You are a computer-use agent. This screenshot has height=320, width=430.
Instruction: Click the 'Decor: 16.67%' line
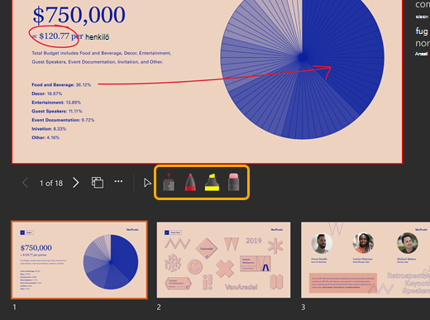click(47, 93)
